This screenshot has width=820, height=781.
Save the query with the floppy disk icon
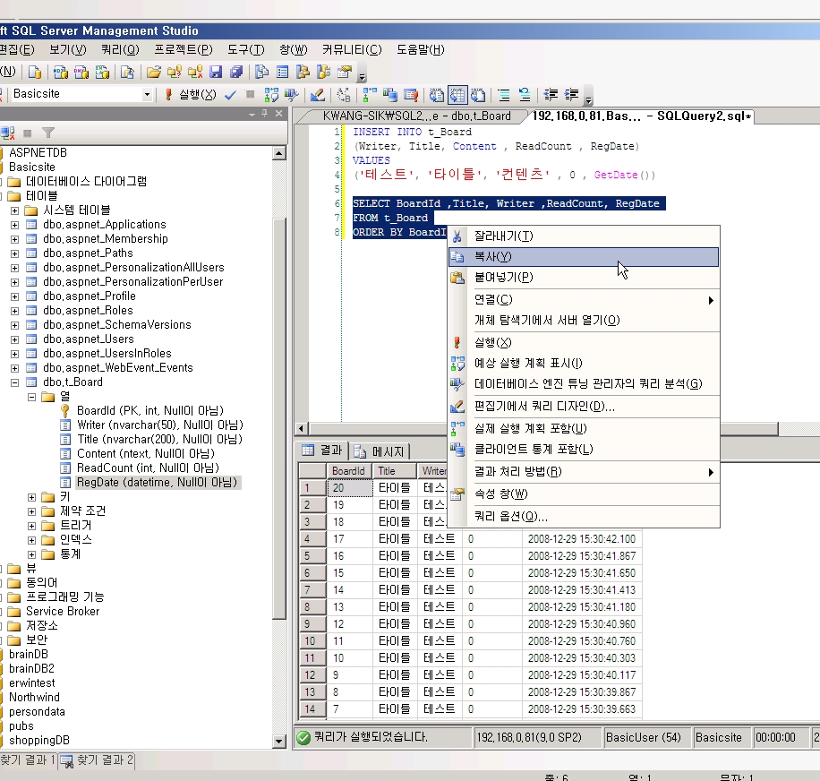coord(216,72)
